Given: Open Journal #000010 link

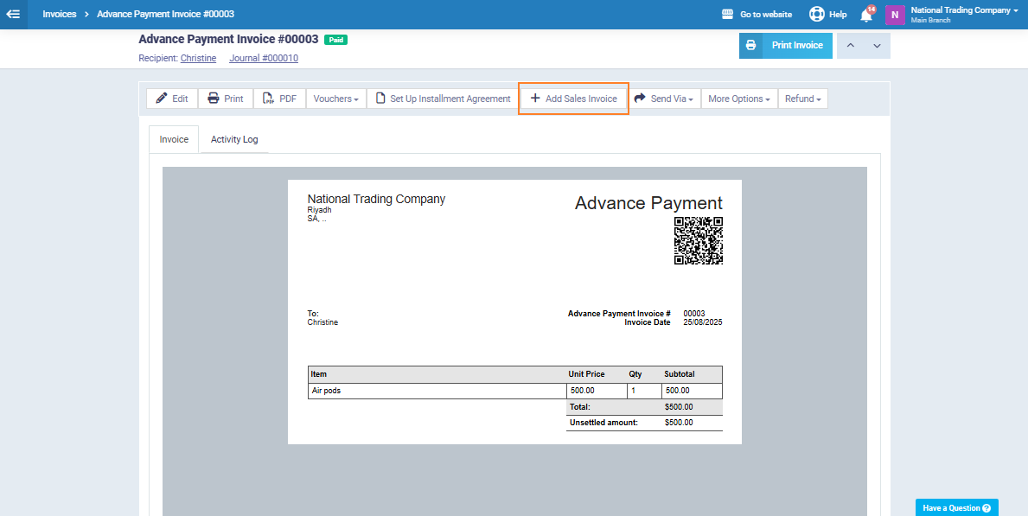Looking at the screenshot, I should (x=264, y=59).
